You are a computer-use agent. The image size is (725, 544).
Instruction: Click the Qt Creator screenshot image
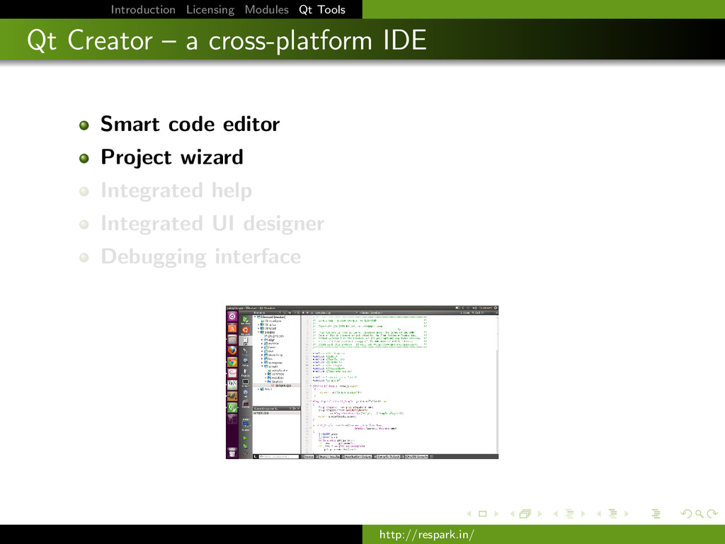[x=362, y=382]
